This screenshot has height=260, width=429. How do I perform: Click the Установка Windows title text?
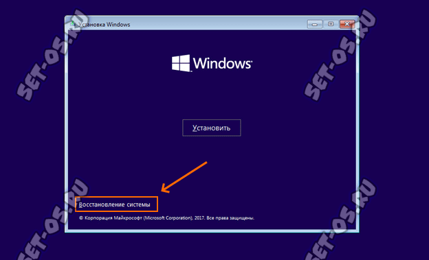[104, 25]
